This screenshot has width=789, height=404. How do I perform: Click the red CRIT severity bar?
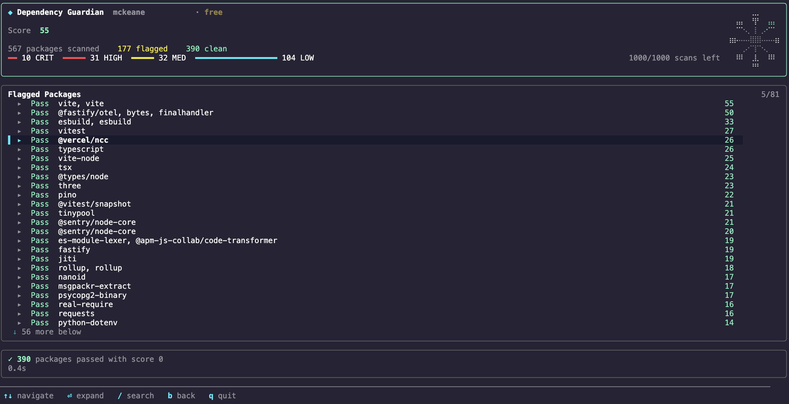coord(13,58)
